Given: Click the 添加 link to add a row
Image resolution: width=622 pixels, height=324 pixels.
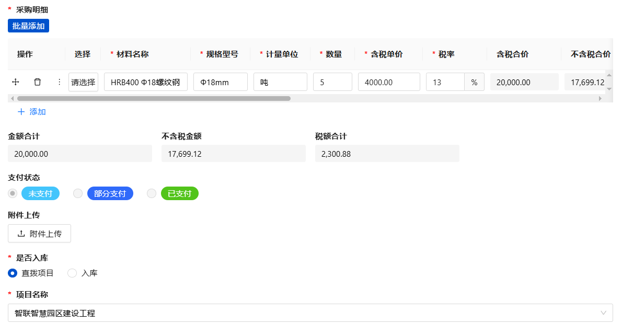Looking at the screenshot, I should coord(38,112).
